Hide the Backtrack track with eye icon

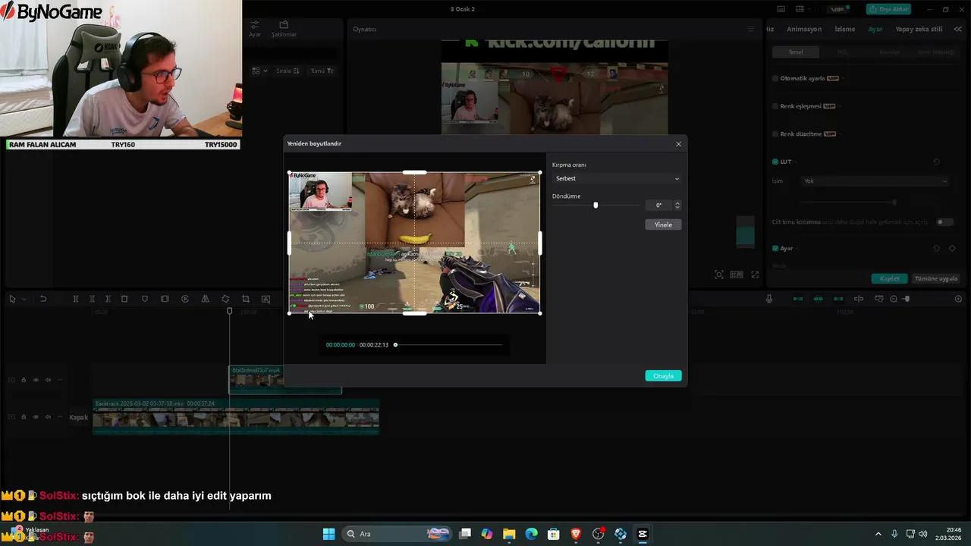36,417
